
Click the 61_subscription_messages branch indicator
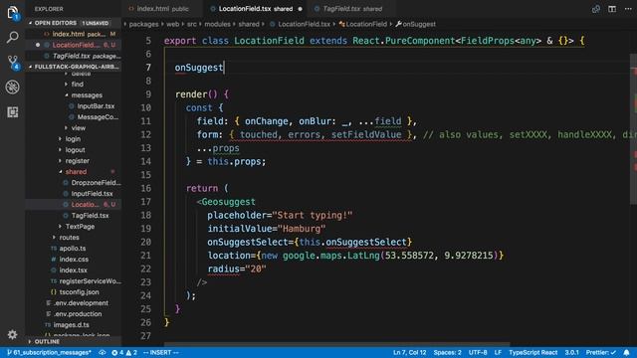click(x=49, y=353)
